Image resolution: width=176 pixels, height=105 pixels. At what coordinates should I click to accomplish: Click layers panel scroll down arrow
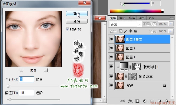click(x=172, y=96)
